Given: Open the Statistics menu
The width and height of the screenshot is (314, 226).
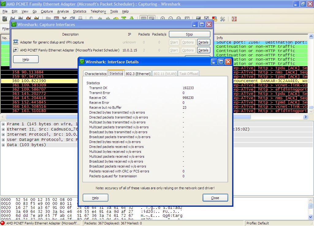Looking at the screenshot, I should (79, 11).
